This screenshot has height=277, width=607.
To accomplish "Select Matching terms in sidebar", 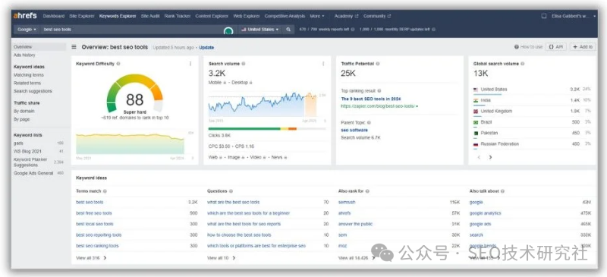I will click(29, 75).
